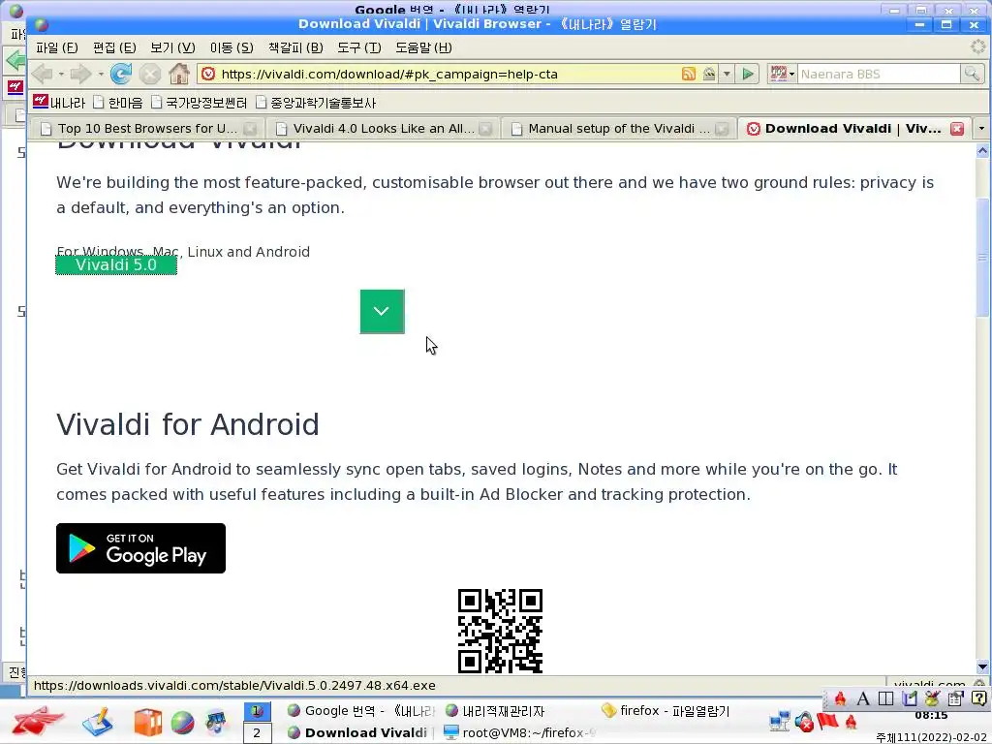This screenshot has height=744, width=992.
Task: Switch to Top 10 Best Browsers tab
Action: tap(147, 129)
